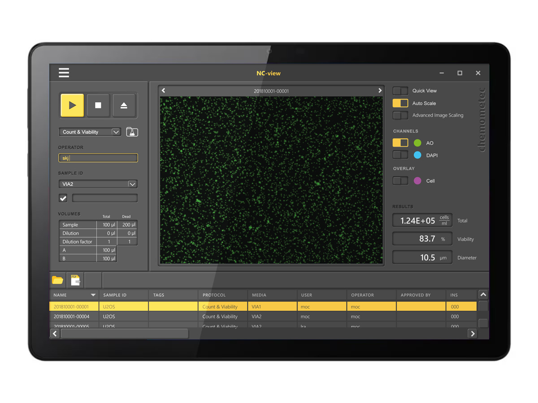Sort by the NAME column header

(74, 295)
